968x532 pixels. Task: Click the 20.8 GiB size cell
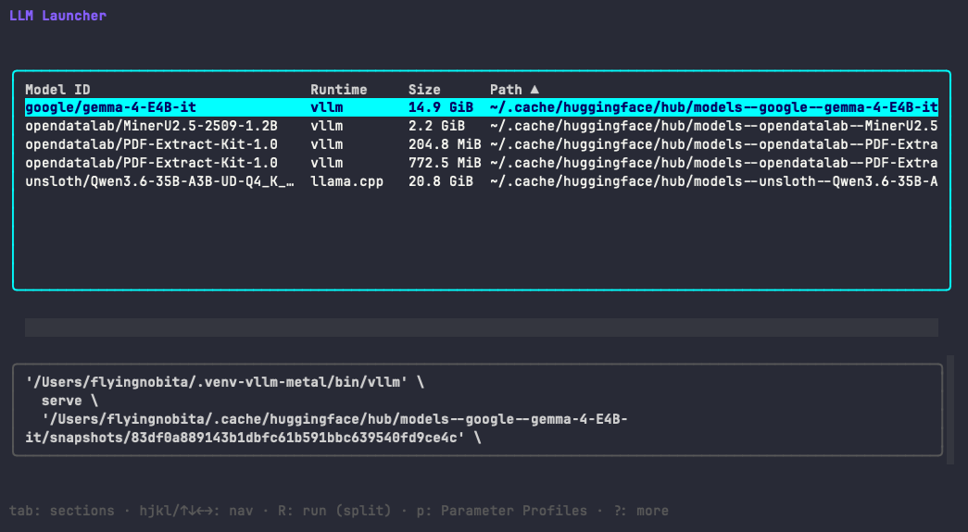click(440, 181)
